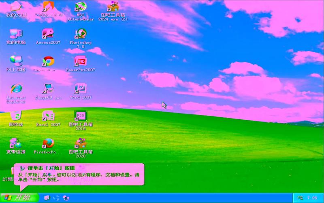Select the 我的电脑 desktop icon
324x203 pixels.
[x=16, y=37]
